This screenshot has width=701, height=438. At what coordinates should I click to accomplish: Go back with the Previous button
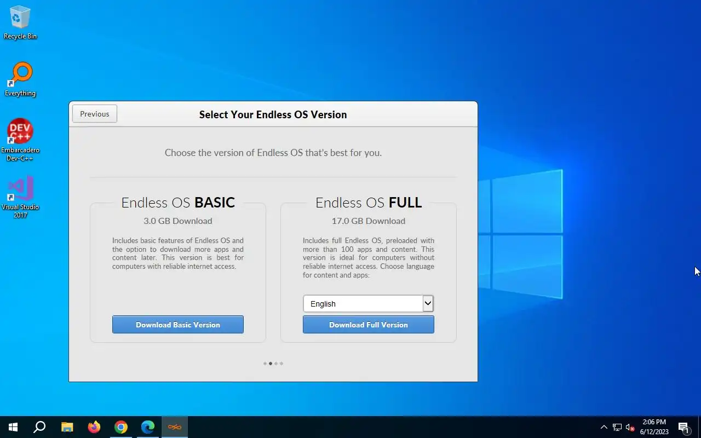[x=95, y=114]
